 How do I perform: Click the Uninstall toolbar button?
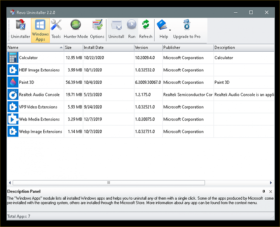[116, 30]
